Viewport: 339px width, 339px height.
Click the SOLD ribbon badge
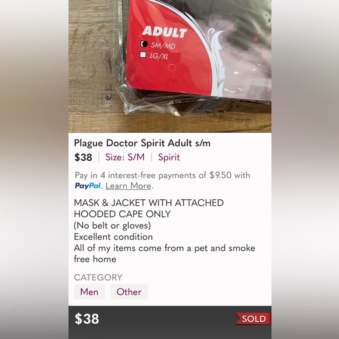coord(253,319)
